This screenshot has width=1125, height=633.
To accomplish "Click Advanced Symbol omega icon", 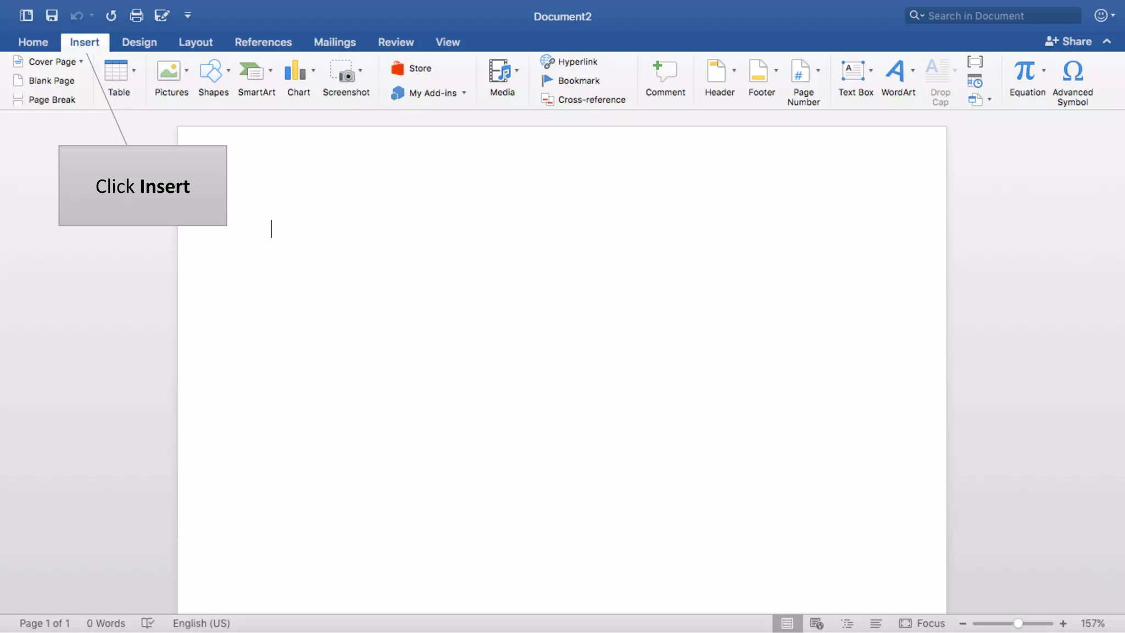I will (1072, 71).
